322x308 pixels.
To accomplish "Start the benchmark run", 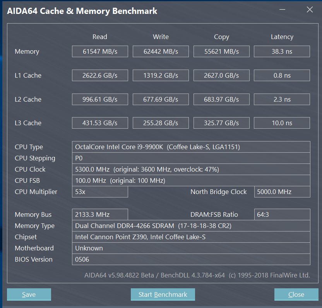I will pos(163,294).
